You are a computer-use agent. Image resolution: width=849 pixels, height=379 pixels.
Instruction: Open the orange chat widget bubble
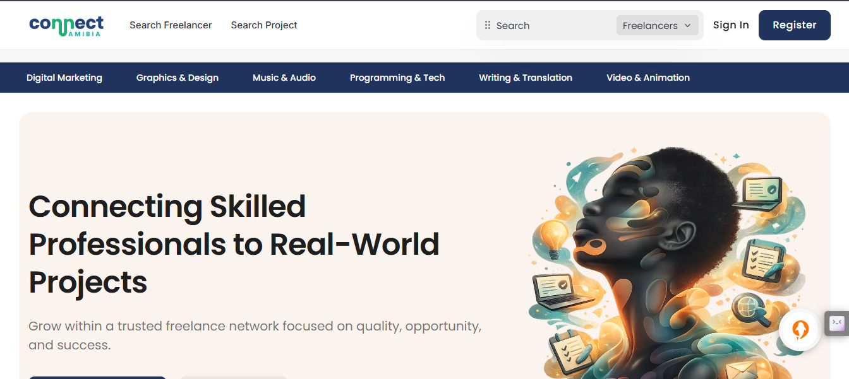point(800,330)
